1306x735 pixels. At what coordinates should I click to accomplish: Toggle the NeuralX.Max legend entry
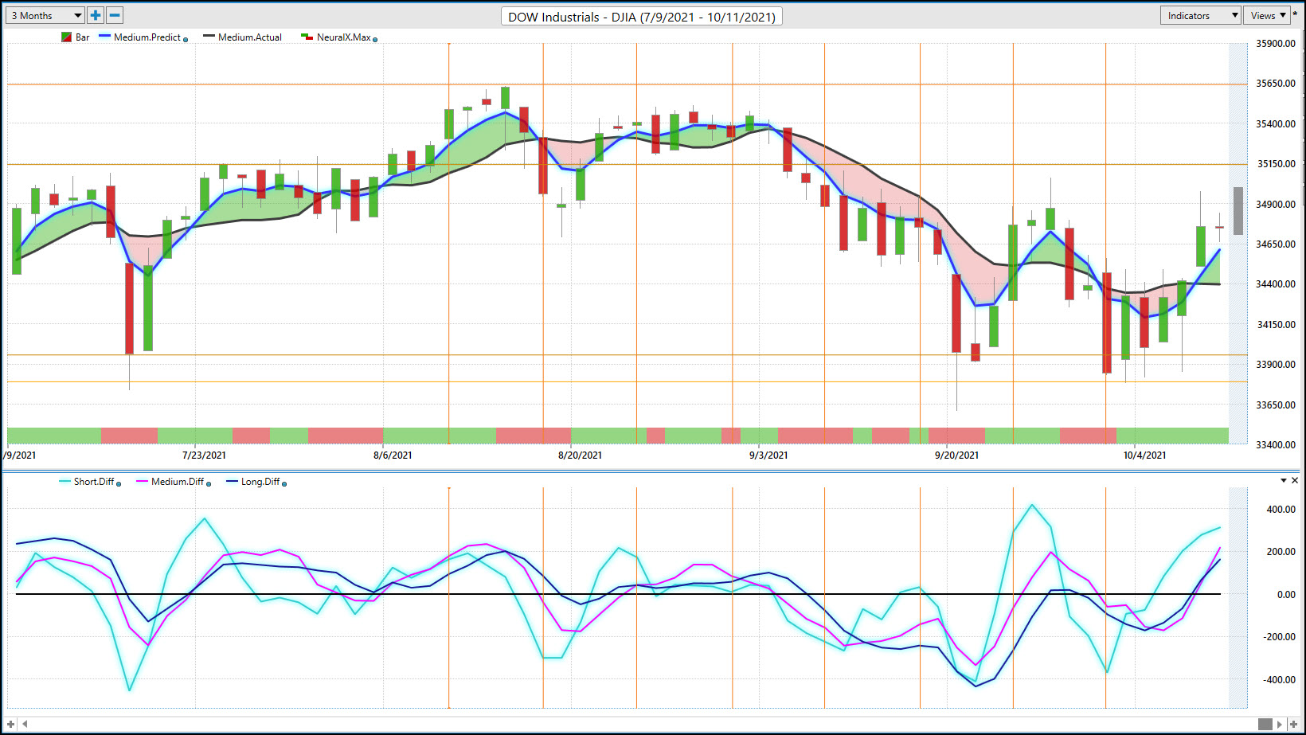click(336, 37)
